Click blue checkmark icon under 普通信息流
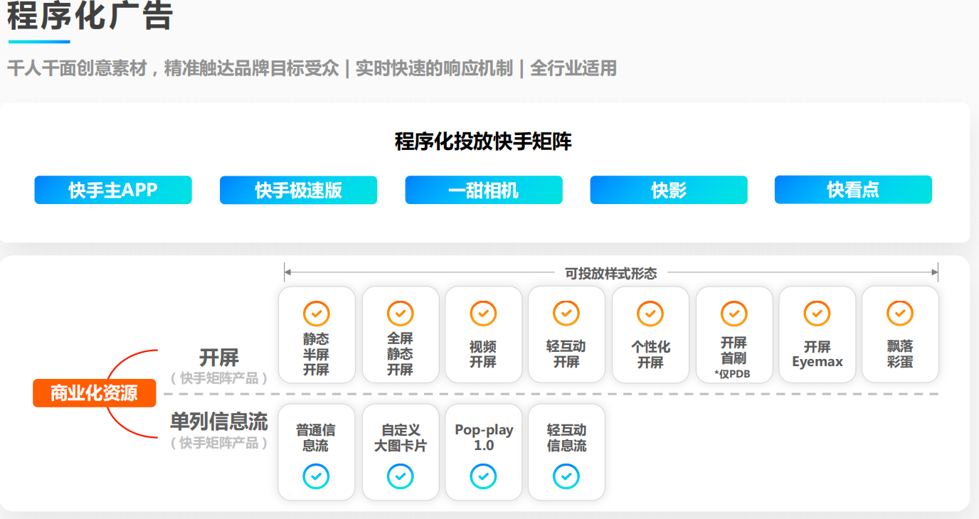Image resolution: width=979 pixels, height=519 pixels. 316,476
